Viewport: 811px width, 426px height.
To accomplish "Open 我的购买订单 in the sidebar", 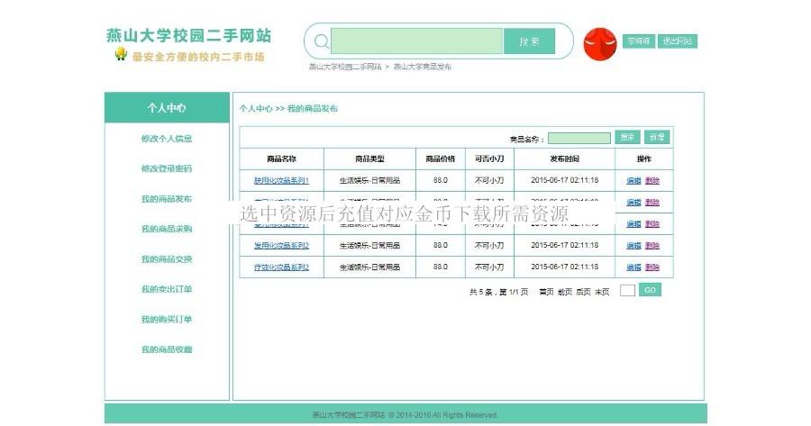I will [x=167, y=319].
